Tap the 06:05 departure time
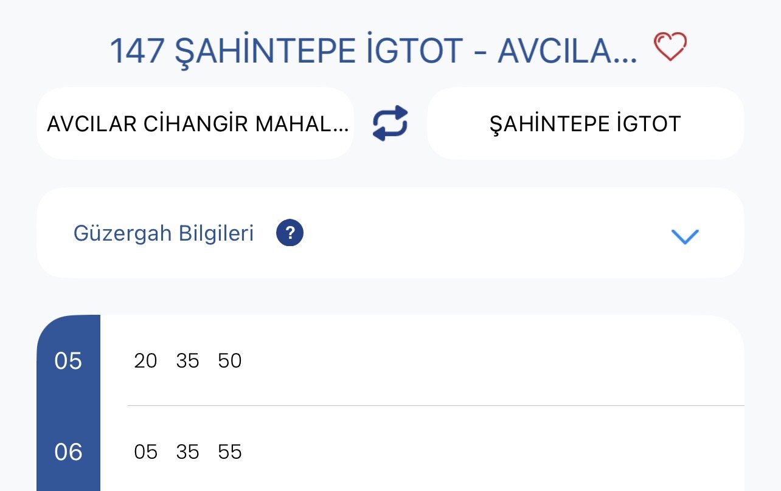This screenshot has height=491, width=781. pos(145,452)
